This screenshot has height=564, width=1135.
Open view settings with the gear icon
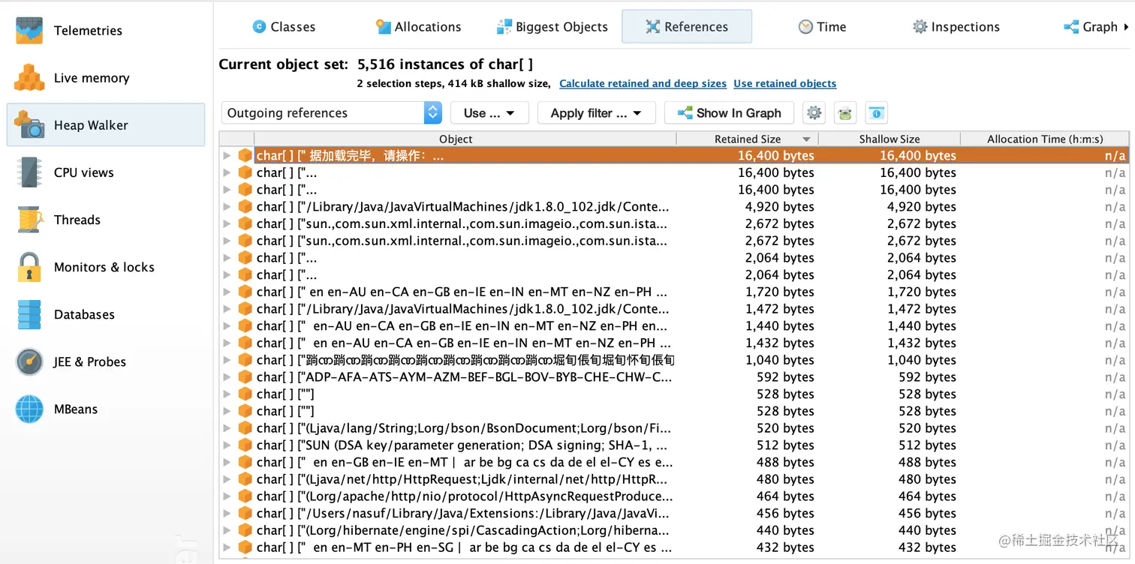[814, 113]
